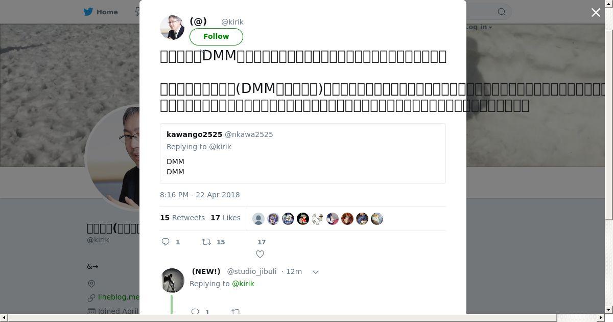Viewport: 613px width, 322px height.
Task: Close the tweet overlay
Action: pos(596,12)
